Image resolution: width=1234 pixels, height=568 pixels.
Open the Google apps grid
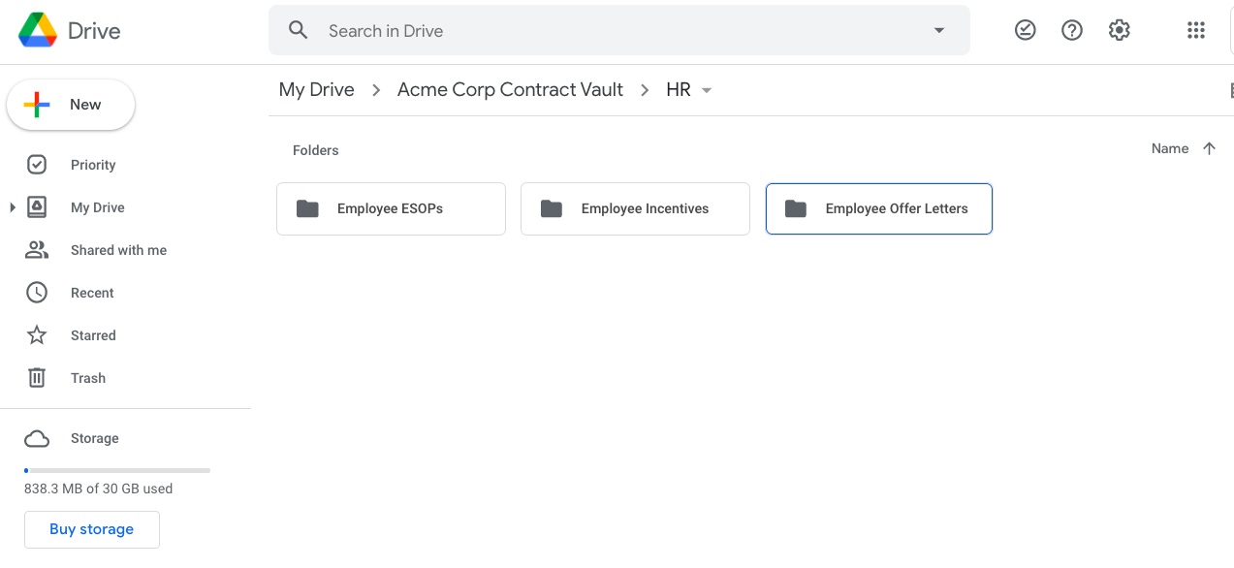(x=1196, y=30)
